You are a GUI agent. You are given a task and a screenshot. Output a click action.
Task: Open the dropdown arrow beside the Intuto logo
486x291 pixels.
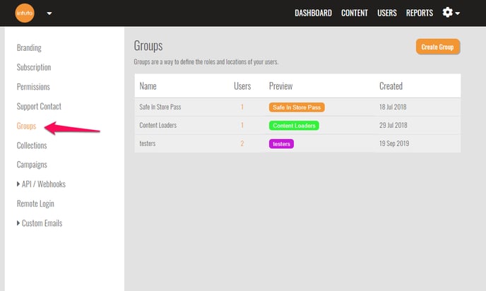tap(49, 13)
